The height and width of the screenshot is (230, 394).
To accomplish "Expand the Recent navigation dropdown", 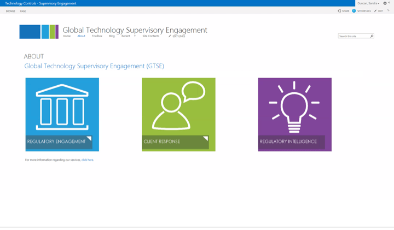I will 135,36.
